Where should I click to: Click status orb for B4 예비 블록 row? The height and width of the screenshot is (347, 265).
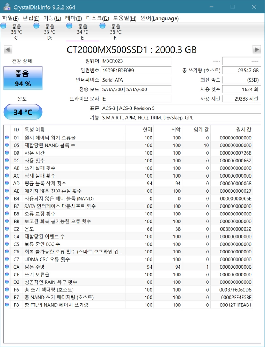tap(7, 198)
